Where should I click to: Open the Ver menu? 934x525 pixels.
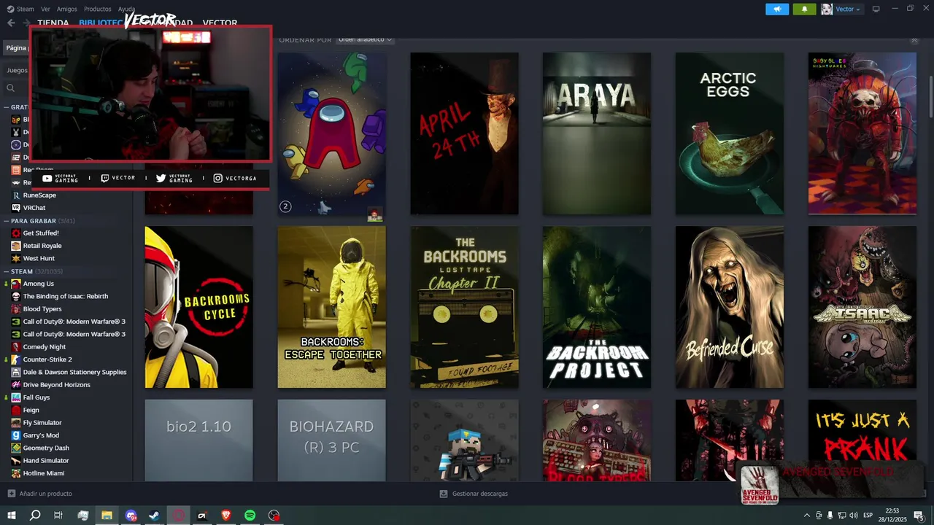46,9
